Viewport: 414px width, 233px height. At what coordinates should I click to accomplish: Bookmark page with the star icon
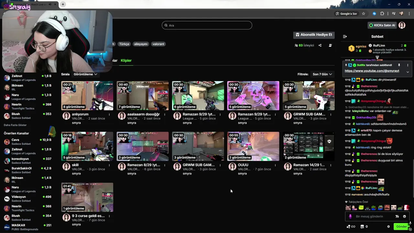(x=364, y=14)
